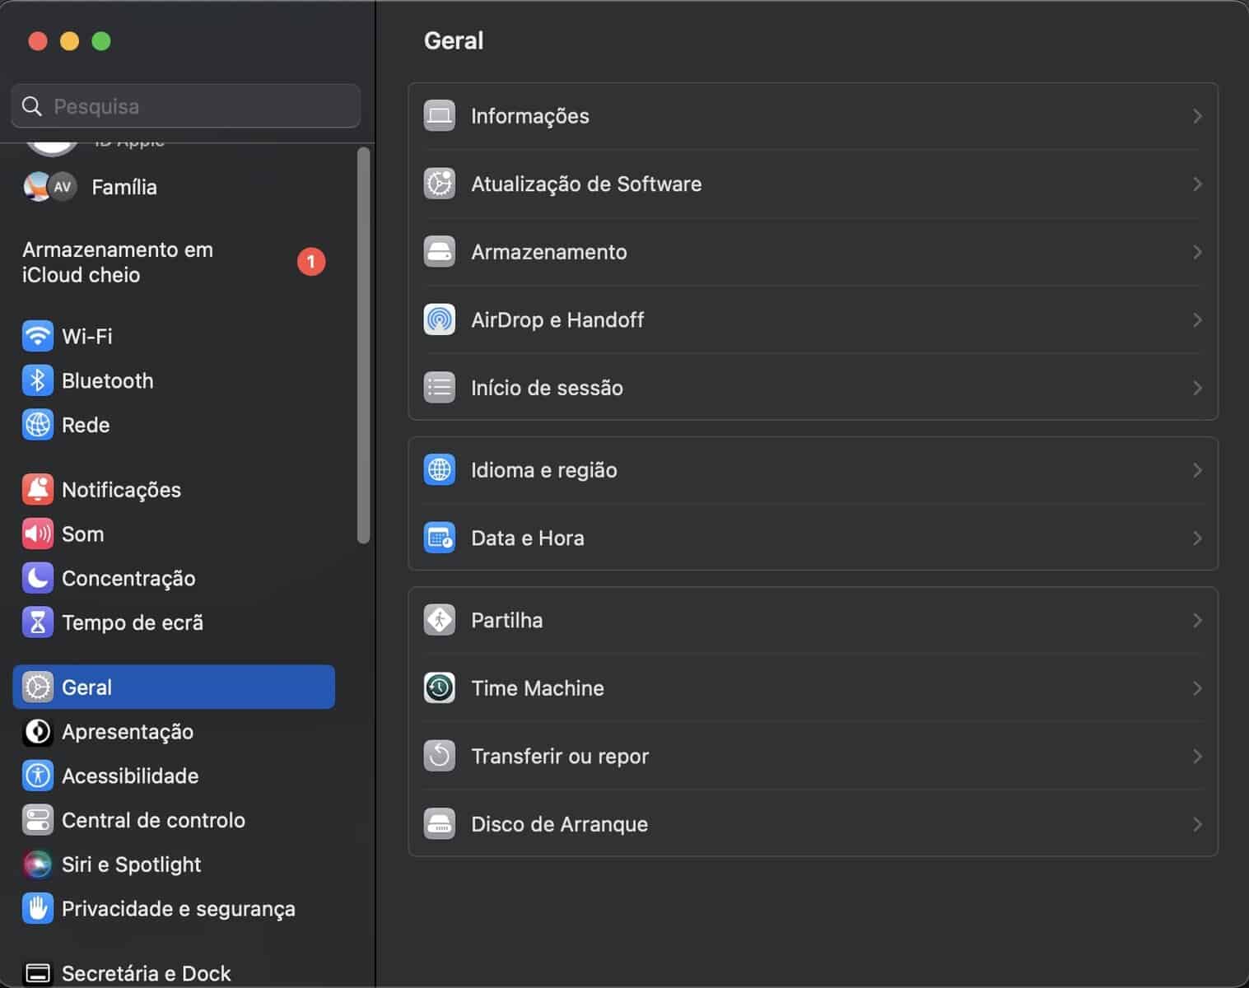Open the Partilha row chevron
The width and height of the screenshot is (1249, 988).
(1197, 620)
